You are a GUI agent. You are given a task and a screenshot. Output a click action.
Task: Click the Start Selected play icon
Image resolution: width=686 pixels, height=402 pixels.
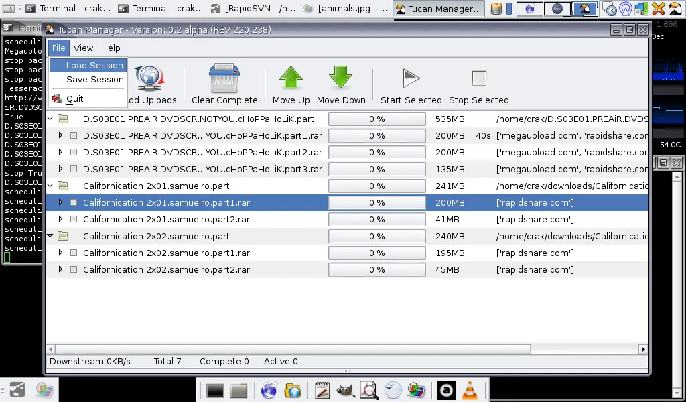click(411, 78)
